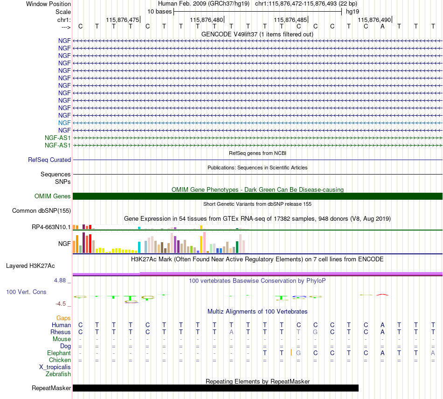
Task: Select the dark green OMIM Genes bar
Action: 257,196
